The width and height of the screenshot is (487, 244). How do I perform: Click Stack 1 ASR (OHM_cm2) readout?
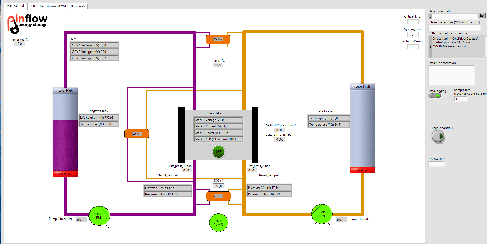tap(218, 139)
